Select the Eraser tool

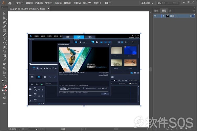(x=4, y=47)
